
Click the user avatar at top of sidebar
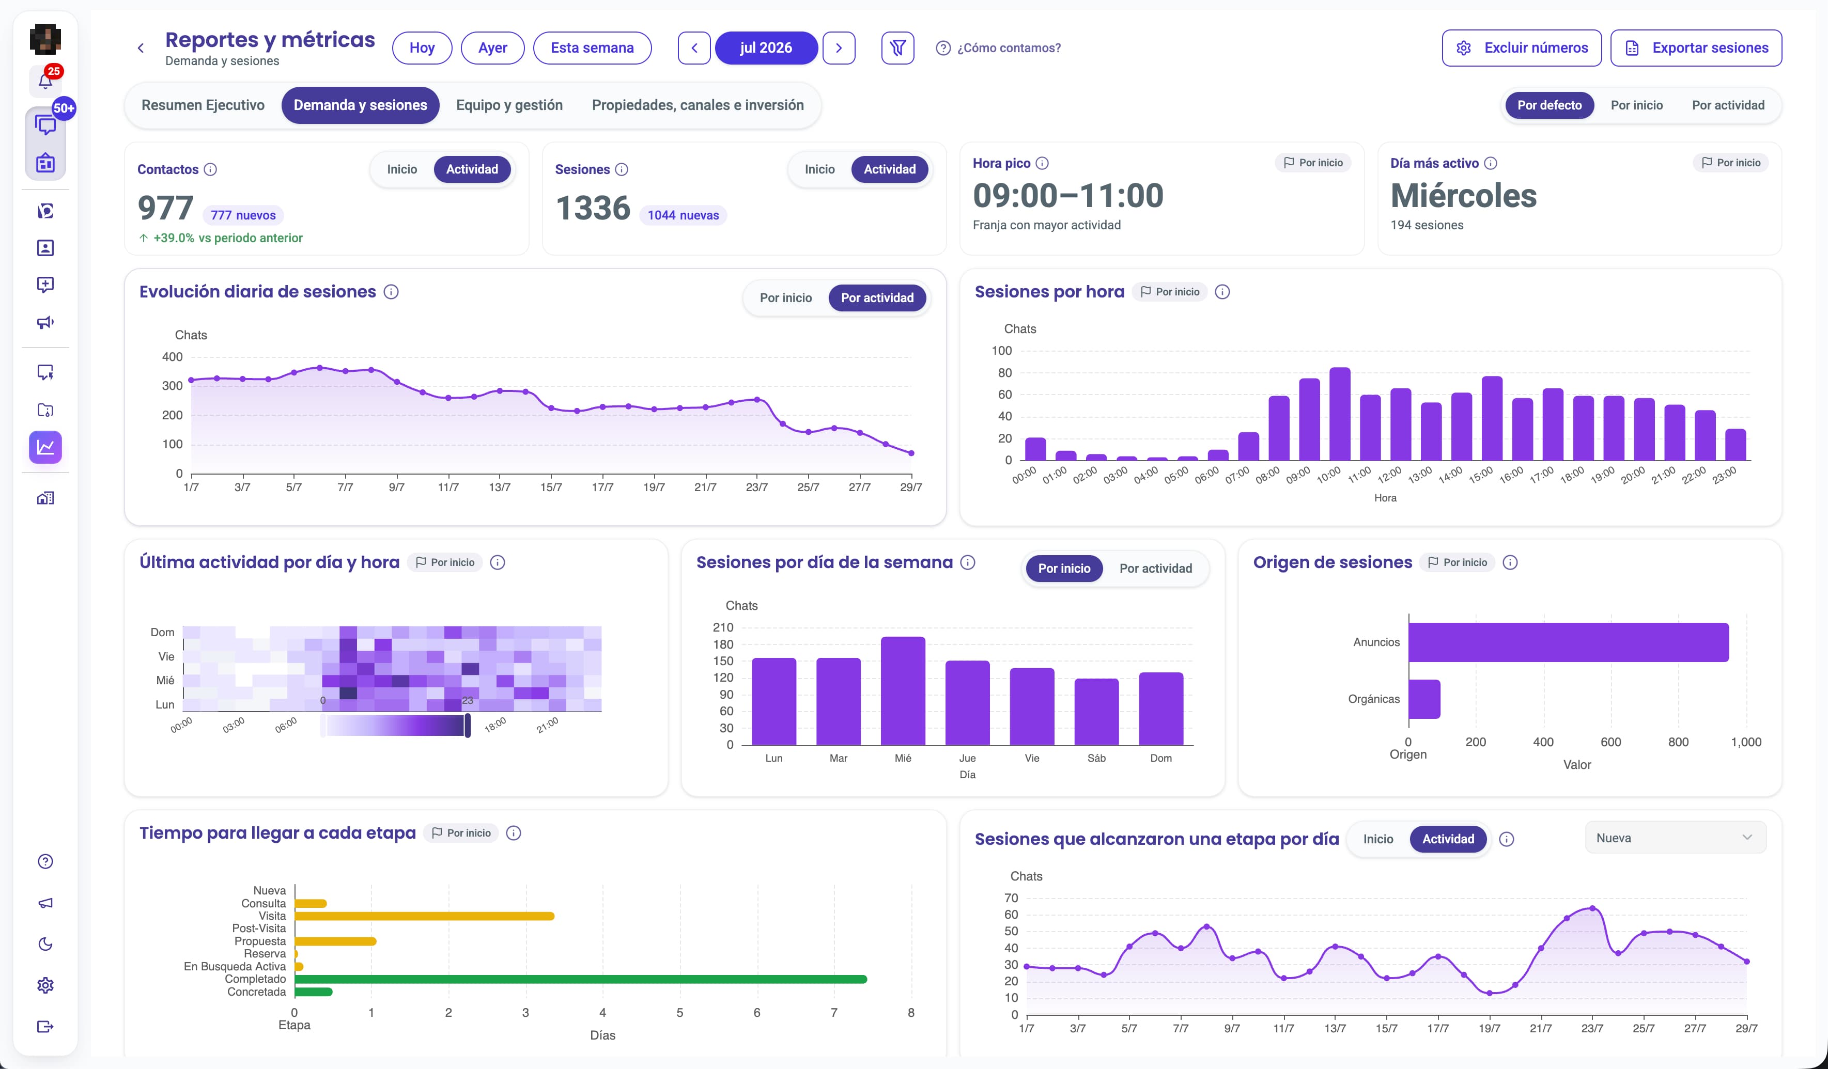pyautogui.click(x=45, y=38)
